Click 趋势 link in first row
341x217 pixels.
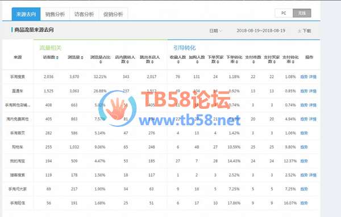(304, 76)
